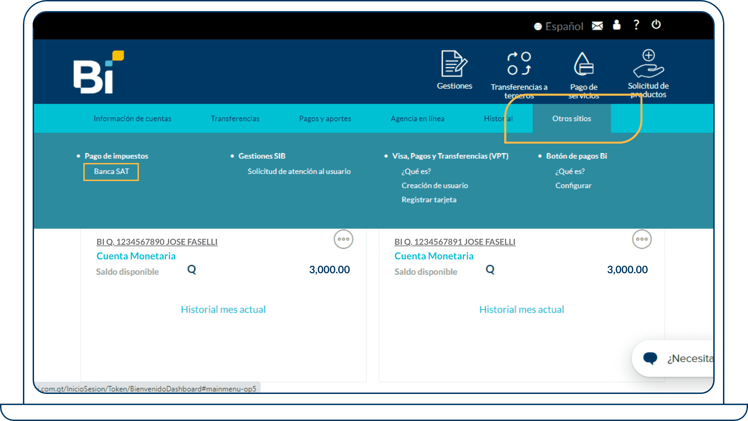Open the Información de cuentas menu
This screenshot has width=748, height=421.
[x=132, y=119]
